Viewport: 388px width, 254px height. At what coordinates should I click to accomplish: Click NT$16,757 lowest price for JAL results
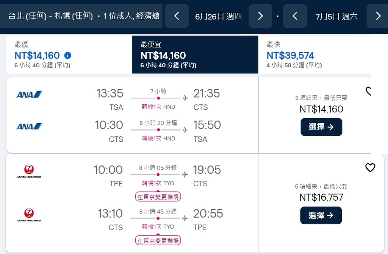click(x=321, y=197)
